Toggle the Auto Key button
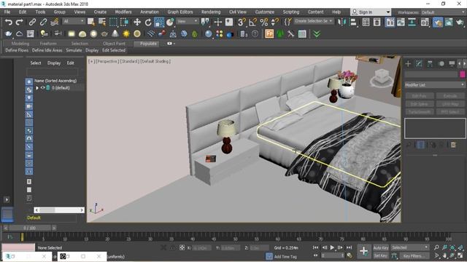This screenshot has width=467, height=262. pyautogui.click(x=381, y=247)
